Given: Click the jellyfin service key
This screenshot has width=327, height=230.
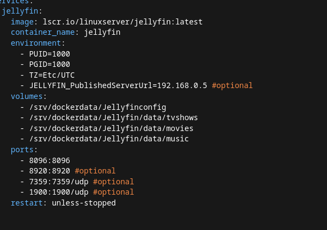Looking at the screenshot, I should [21, 11].
